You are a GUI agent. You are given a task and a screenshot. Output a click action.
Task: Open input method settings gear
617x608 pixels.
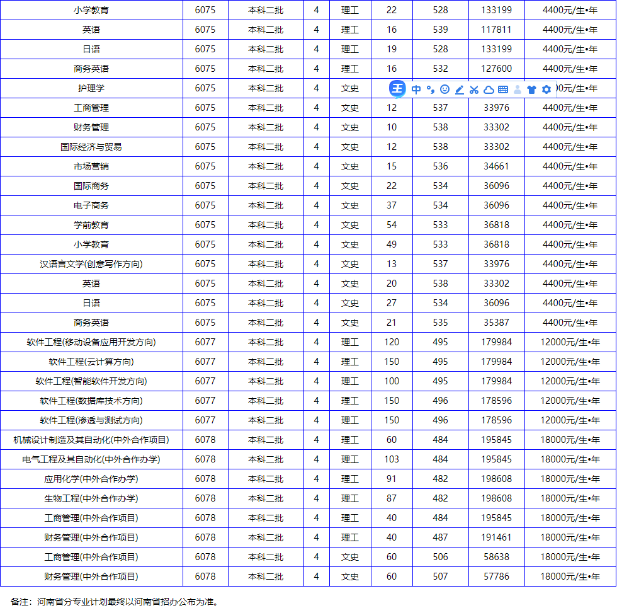click(x=546, y=89)
